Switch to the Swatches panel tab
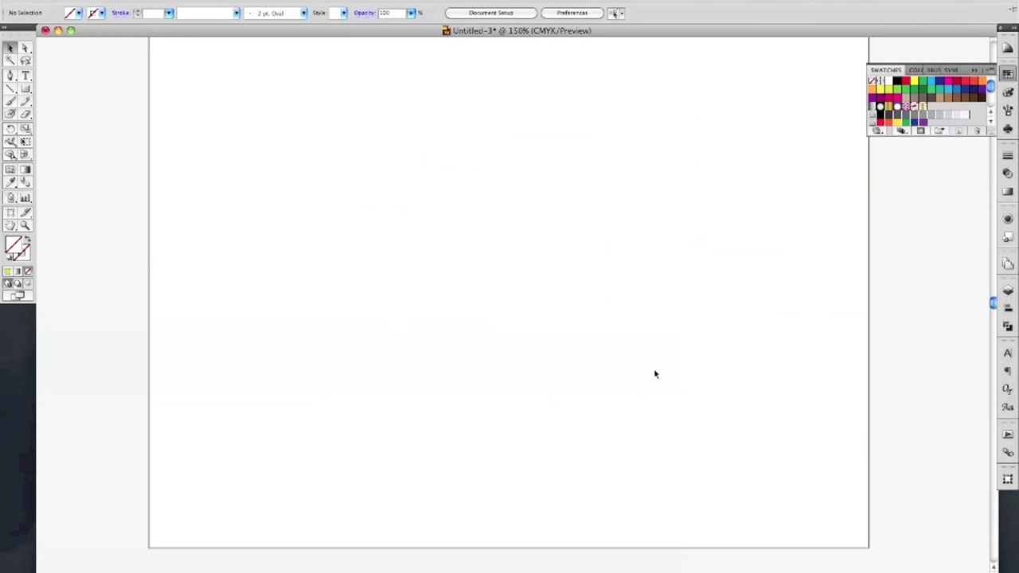The image size is (1019, 573). click(885, 70)
